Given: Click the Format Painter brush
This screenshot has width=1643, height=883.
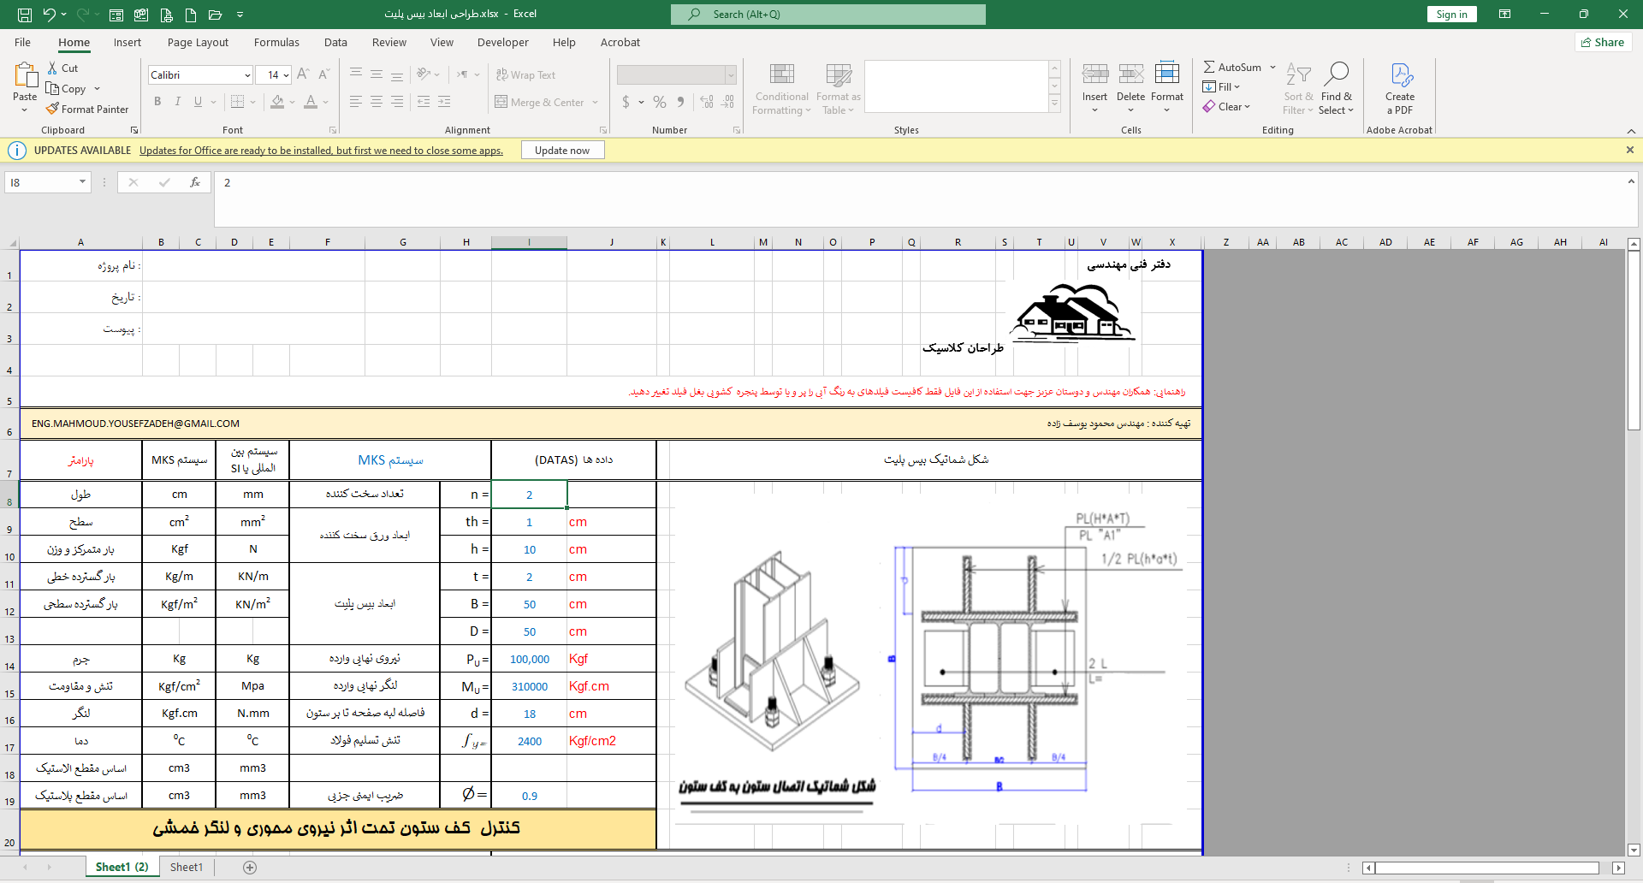Looking at the screenshot, I should (x=53, y=109).
